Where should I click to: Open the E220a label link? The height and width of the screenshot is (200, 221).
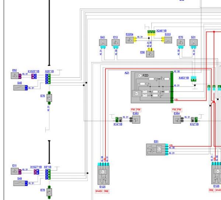(x=129, y=34)
